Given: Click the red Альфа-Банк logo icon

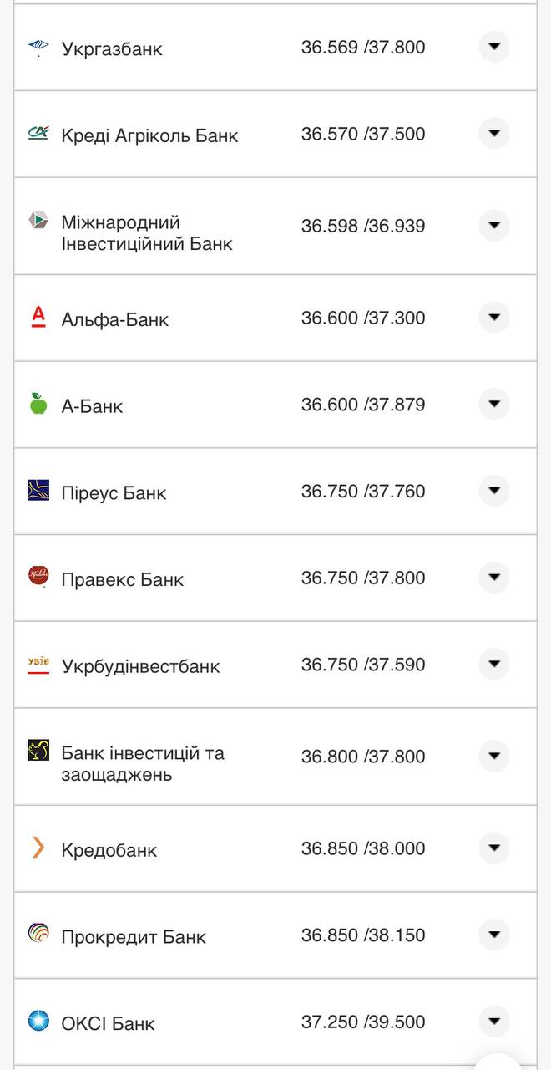Looking at the screenshot, I should coord(38,317).
